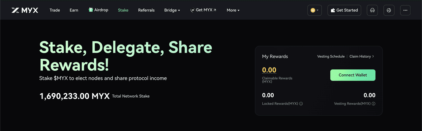Click the Total Network Stake label
The height and width of the screenshot is (131, 422).
tap(131, 96)
